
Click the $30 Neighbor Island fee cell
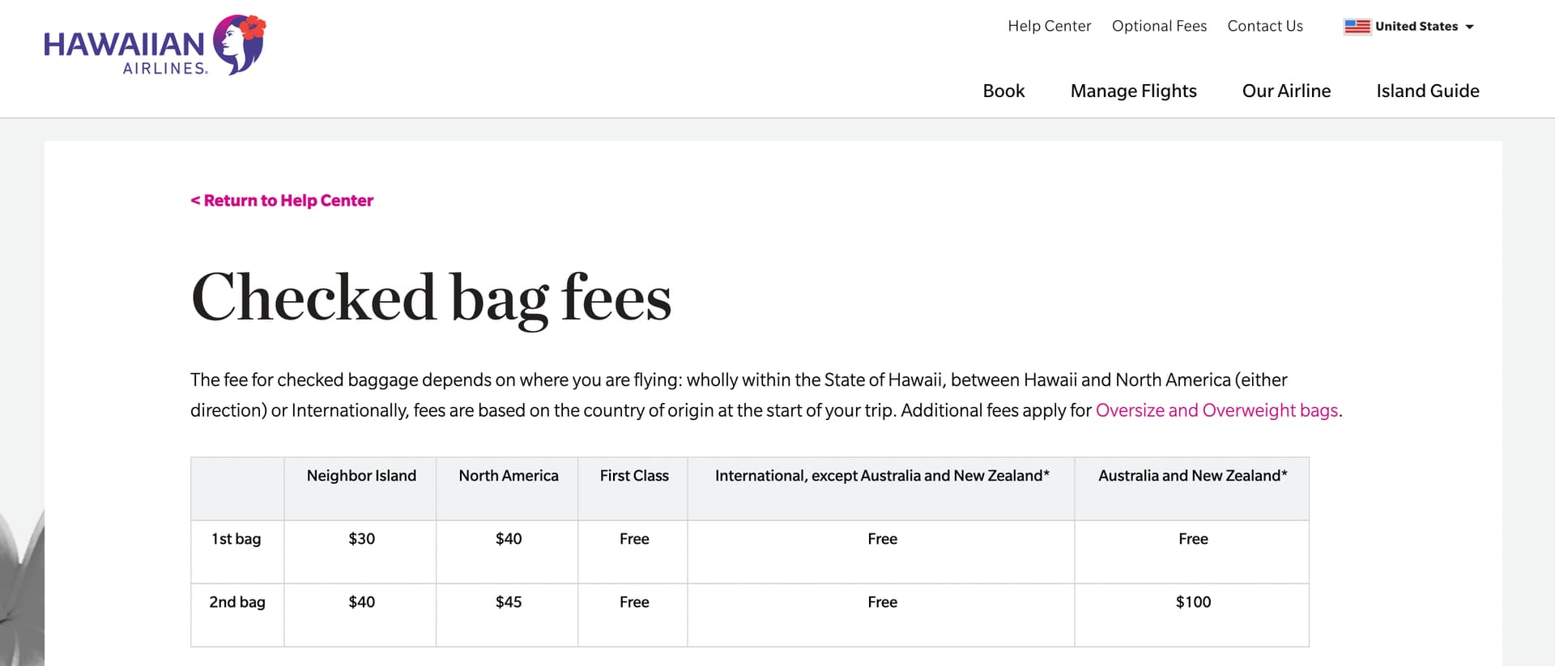click(361, 539)
